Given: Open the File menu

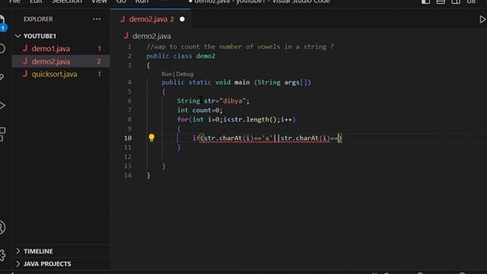Looking at the screenshot, I should tap(14, 2).
